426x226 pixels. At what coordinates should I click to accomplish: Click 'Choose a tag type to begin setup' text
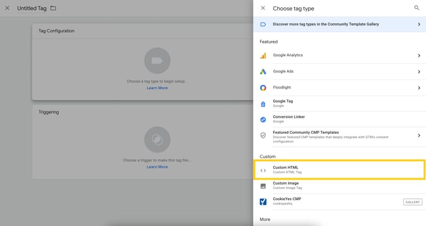click(157, 82)
